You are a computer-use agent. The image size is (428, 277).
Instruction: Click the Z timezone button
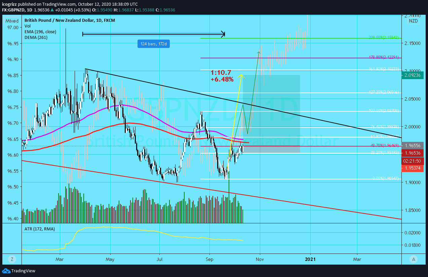tap(12, 259)
